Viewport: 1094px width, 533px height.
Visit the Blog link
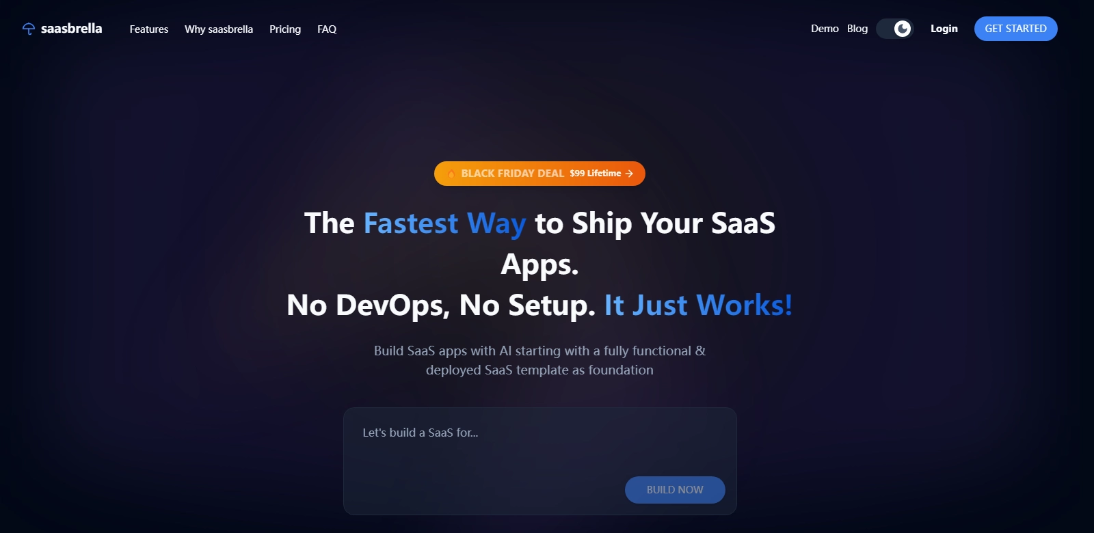[857, 29]
